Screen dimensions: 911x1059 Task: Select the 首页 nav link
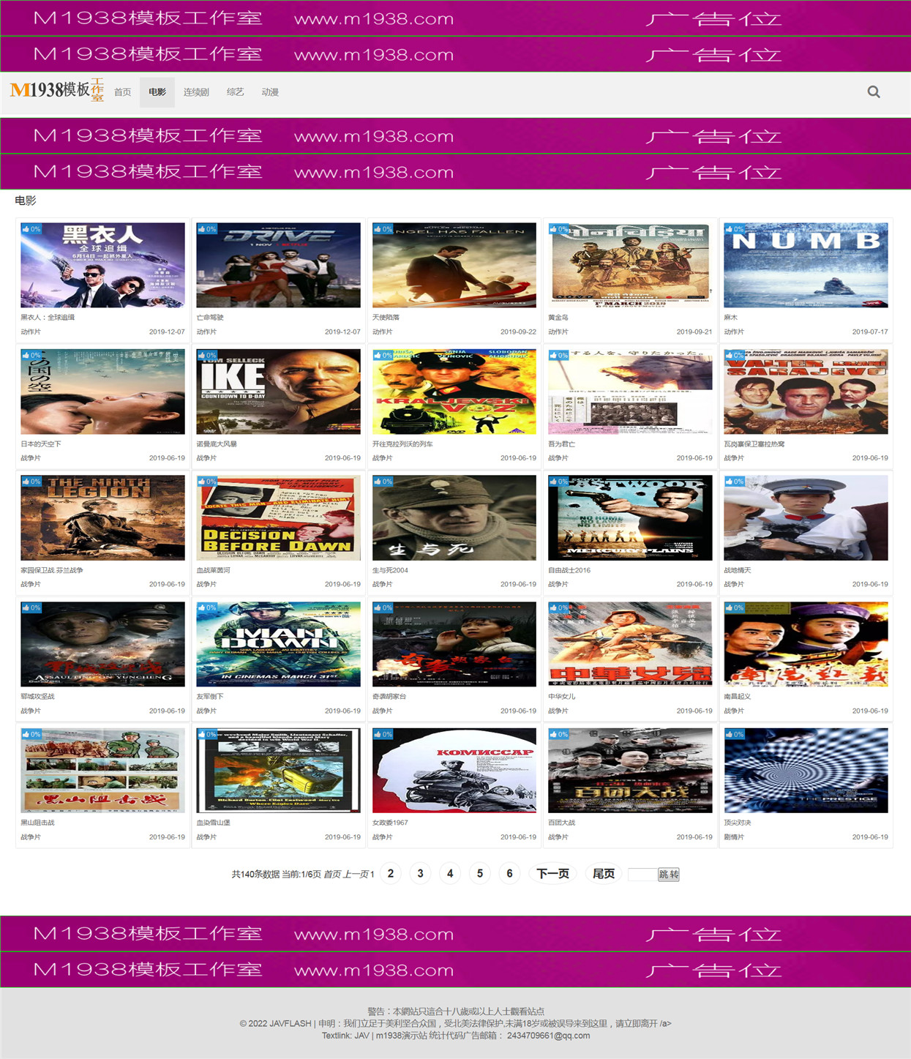tap(123, 92)
